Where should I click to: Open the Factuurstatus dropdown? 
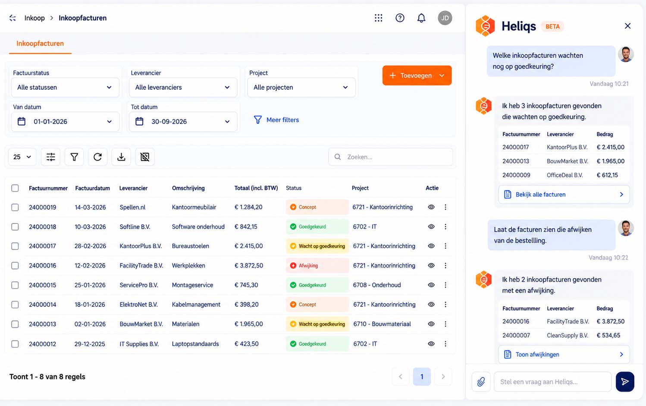(65, 87)
